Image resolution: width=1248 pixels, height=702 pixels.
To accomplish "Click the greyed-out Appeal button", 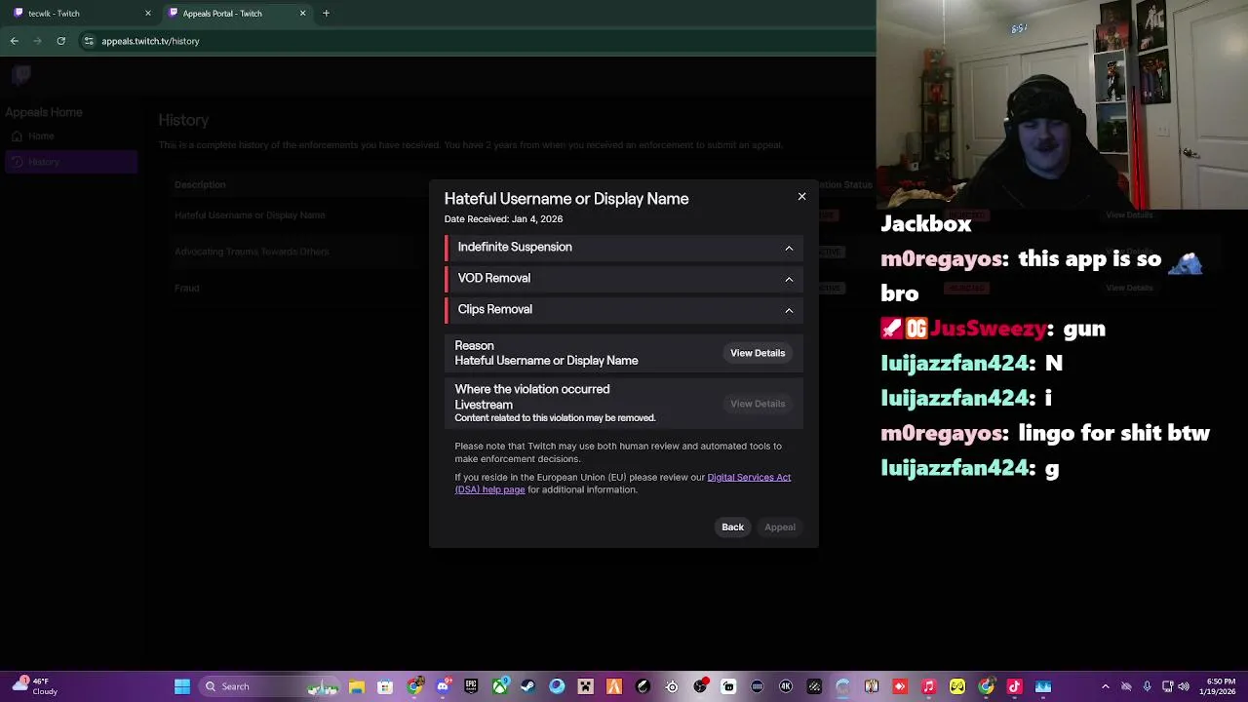I will point(780,527).
